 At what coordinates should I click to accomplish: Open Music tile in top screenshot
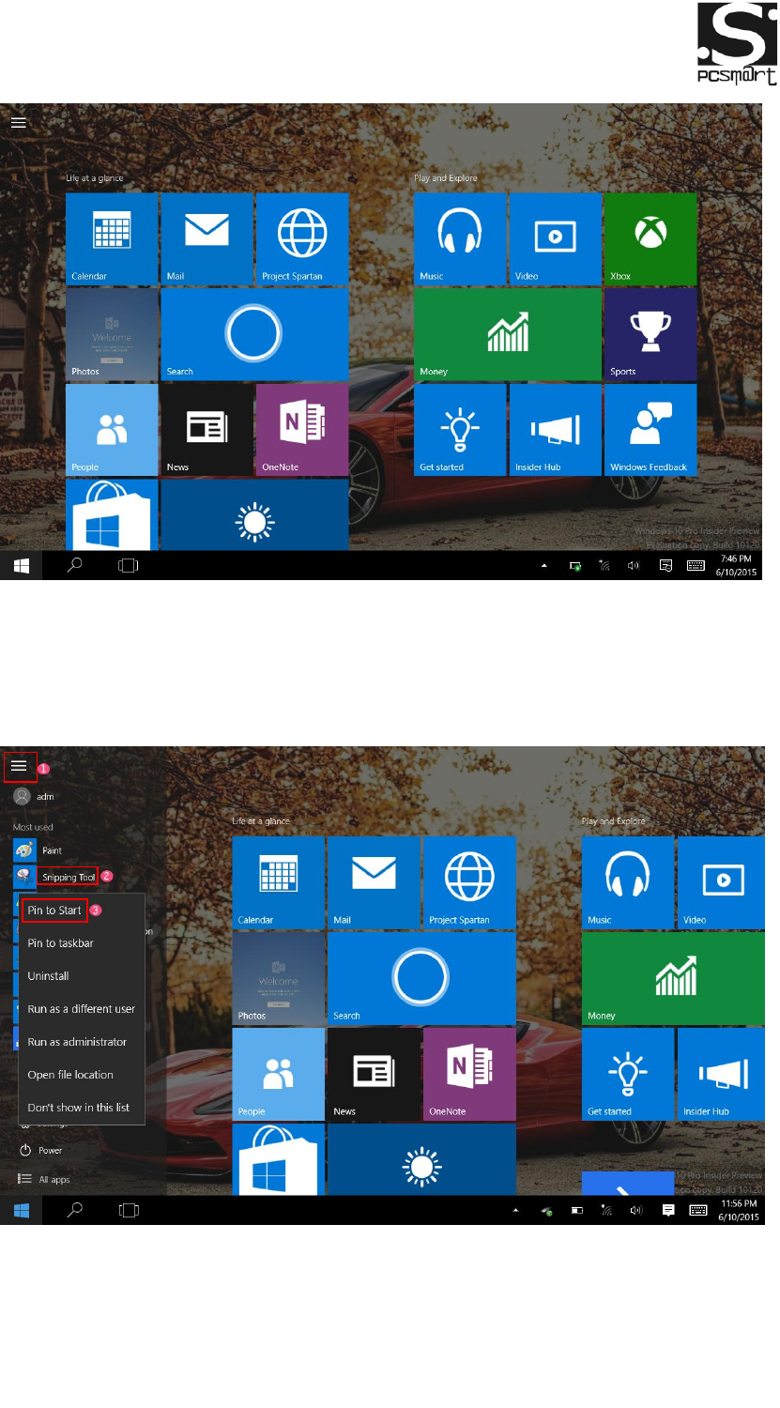[460, 238]
